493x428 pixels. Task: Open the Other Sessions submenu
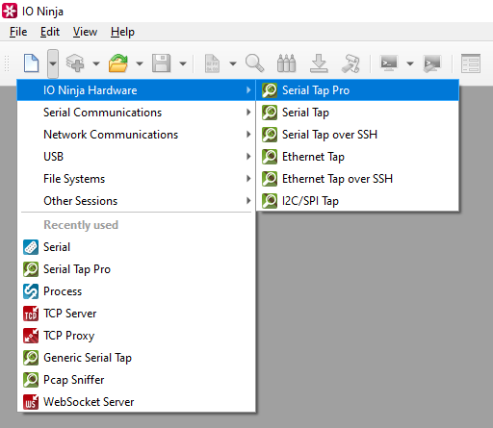click(x=137, y=201)
